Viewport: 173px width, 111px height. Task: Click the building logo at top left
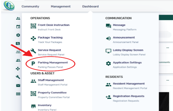tap(9, 6)
